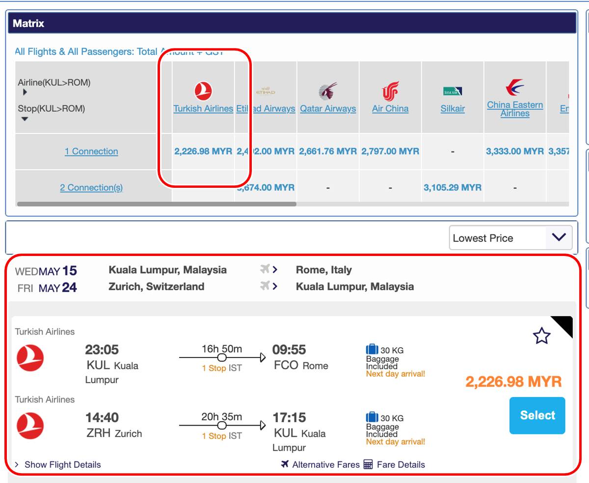Click the Air China logo in matrix
This screenshot has width=589, height=483.
(x=390, y=91)
